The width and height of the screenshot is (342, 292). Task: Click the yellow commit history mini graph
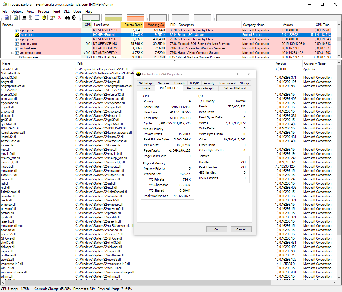113,18
